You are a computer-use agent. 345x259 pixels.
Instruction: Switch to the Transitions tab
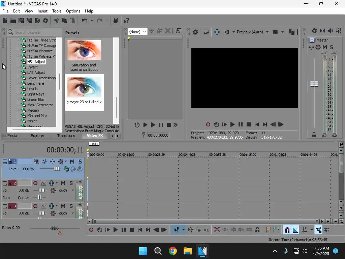point(66,136)
